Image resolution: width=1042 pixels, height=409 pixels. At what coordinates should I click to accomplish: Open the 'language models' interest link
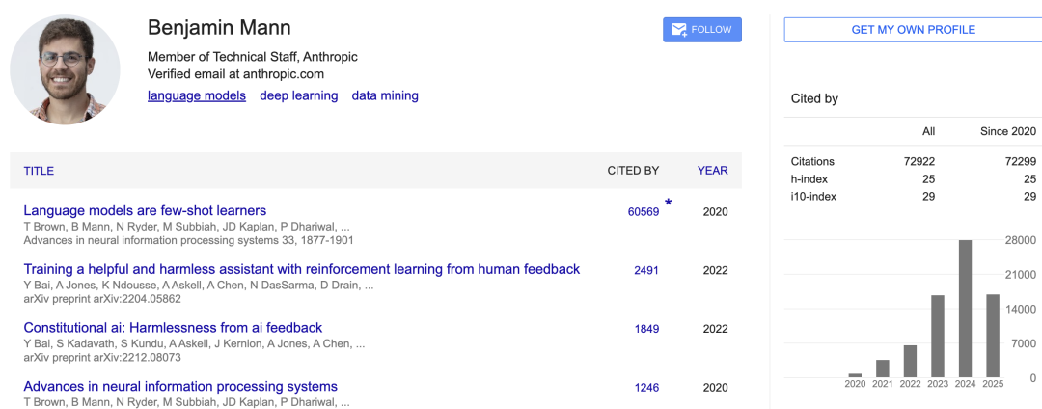tap(197, 95)
